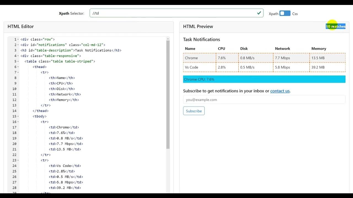Click the HTML Editor panel title
The image size is (353, 198).
click(21, 26)
